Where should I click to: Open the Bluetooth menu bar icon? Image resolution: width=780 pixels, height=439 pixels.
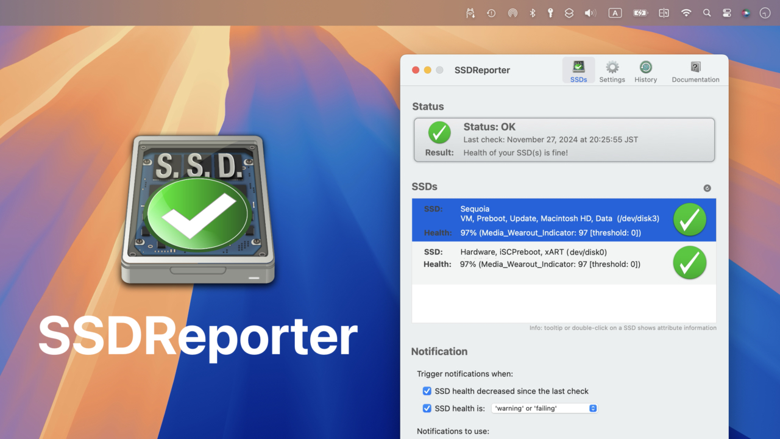click(x=532, y=13)
